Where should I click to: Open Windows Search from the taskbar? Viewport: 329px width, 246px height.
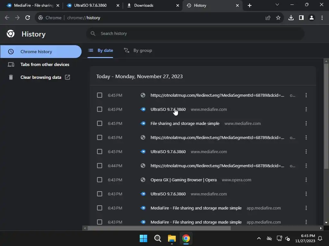(157, 238)
